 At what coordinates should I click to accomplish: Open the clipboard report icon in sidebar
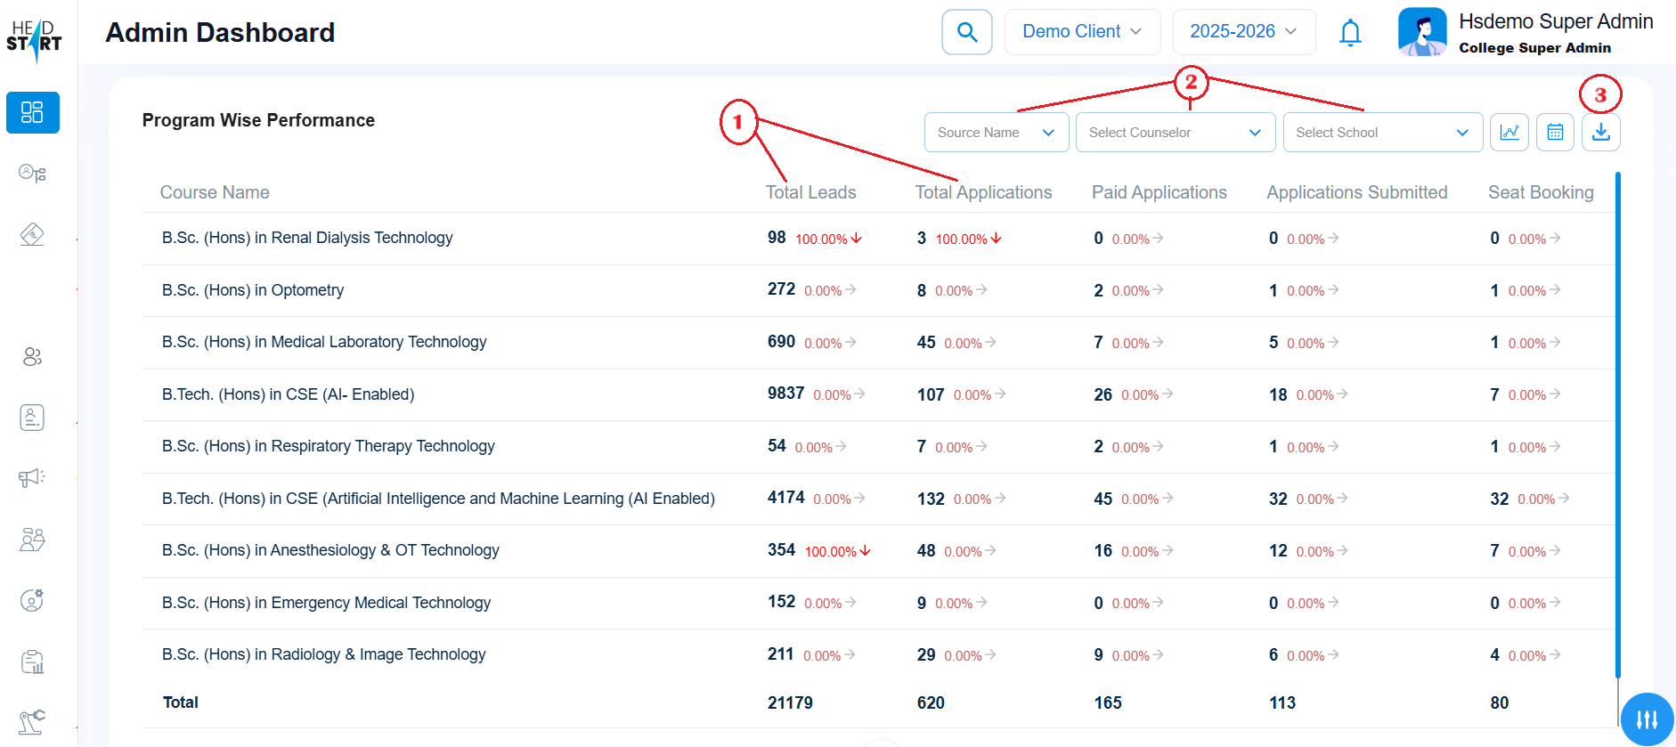click(32, 662)
